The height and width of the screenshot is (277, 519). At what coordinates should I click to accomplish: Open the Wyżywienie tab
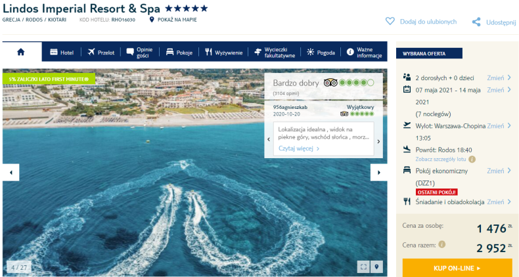click(224, 53)
